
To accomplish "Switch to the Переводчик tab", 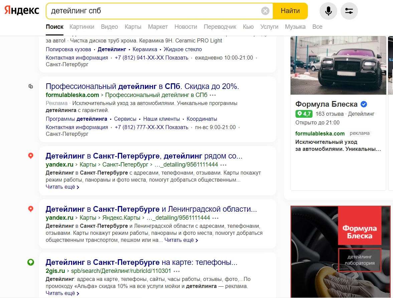I will 220,27.
